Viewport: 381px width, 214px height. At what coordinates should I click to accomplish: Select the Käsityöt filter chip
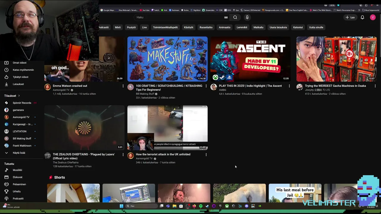tap(189, 27)
